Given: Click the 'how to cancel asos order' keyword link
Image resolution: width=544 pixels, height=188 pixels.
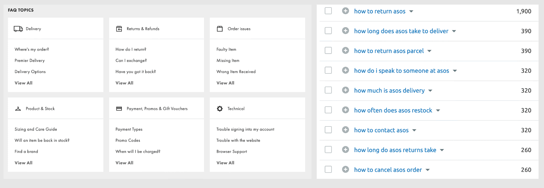Looking at the screenshot, I should tap(388, 170).
